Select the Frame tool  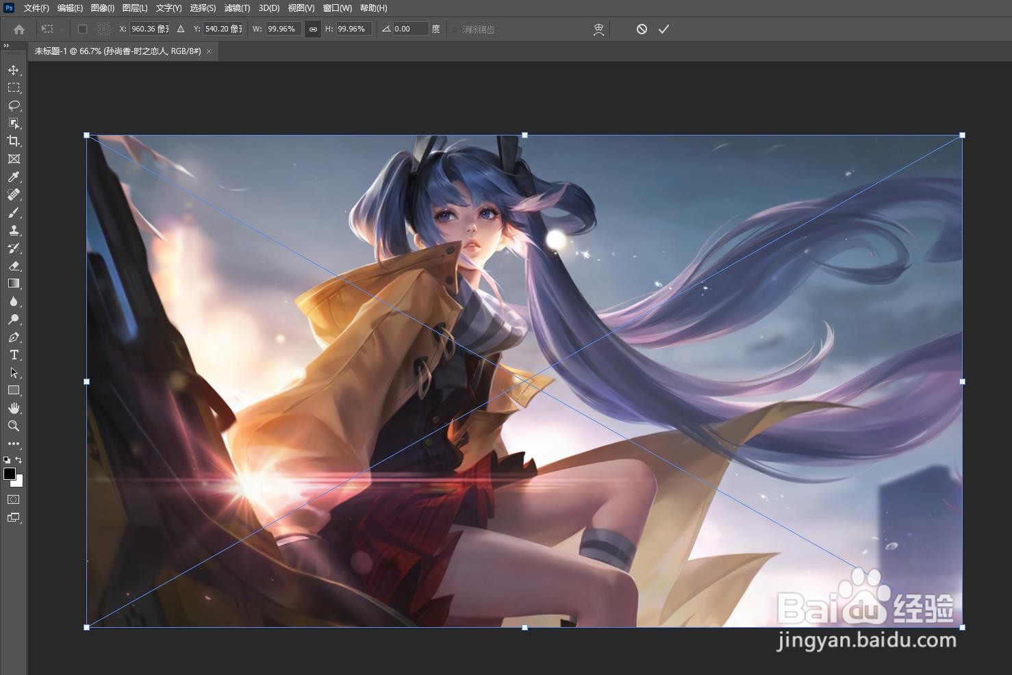14,159
